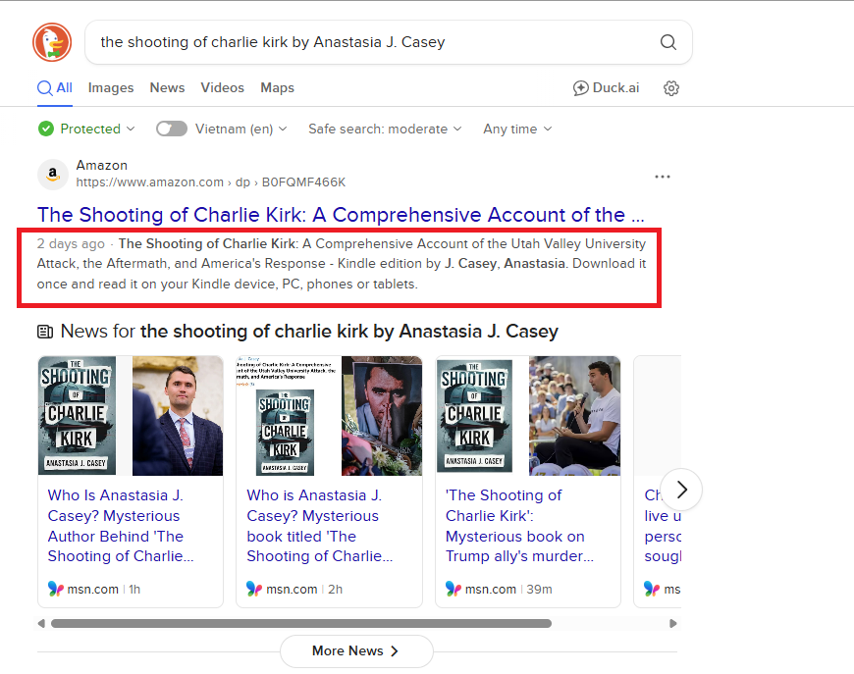Click msn.com source icon on 2h article
Viewport: 854px width, 674px height.
(254, 589)
